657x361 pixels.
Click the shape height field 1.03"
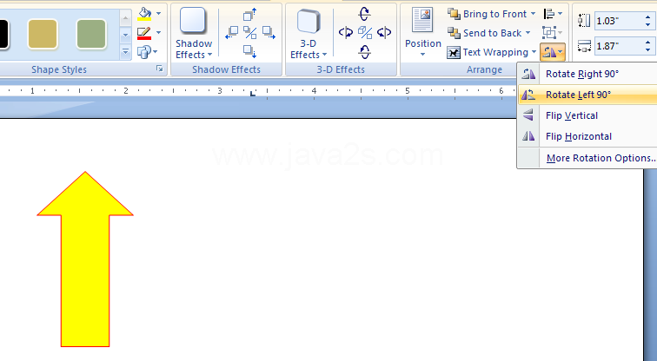[x=618, y=21]
